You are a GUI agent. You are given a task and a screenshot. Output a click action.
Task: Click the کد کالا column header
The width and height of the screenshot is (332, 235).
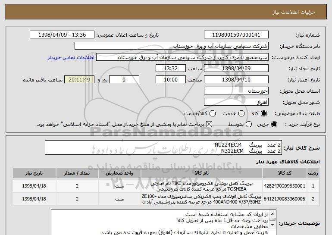285,173
